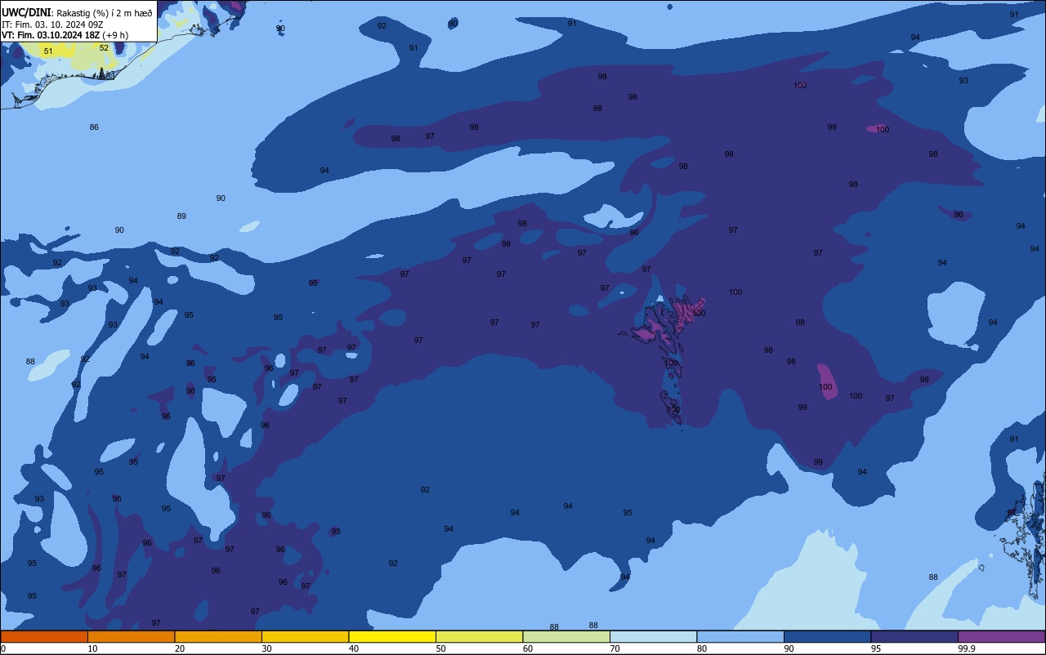Click the 'Rakastig (%) í 2 m hæð' label
Image resolution: width=1046 pixels, height=655 pixels.
pos(104,13)
